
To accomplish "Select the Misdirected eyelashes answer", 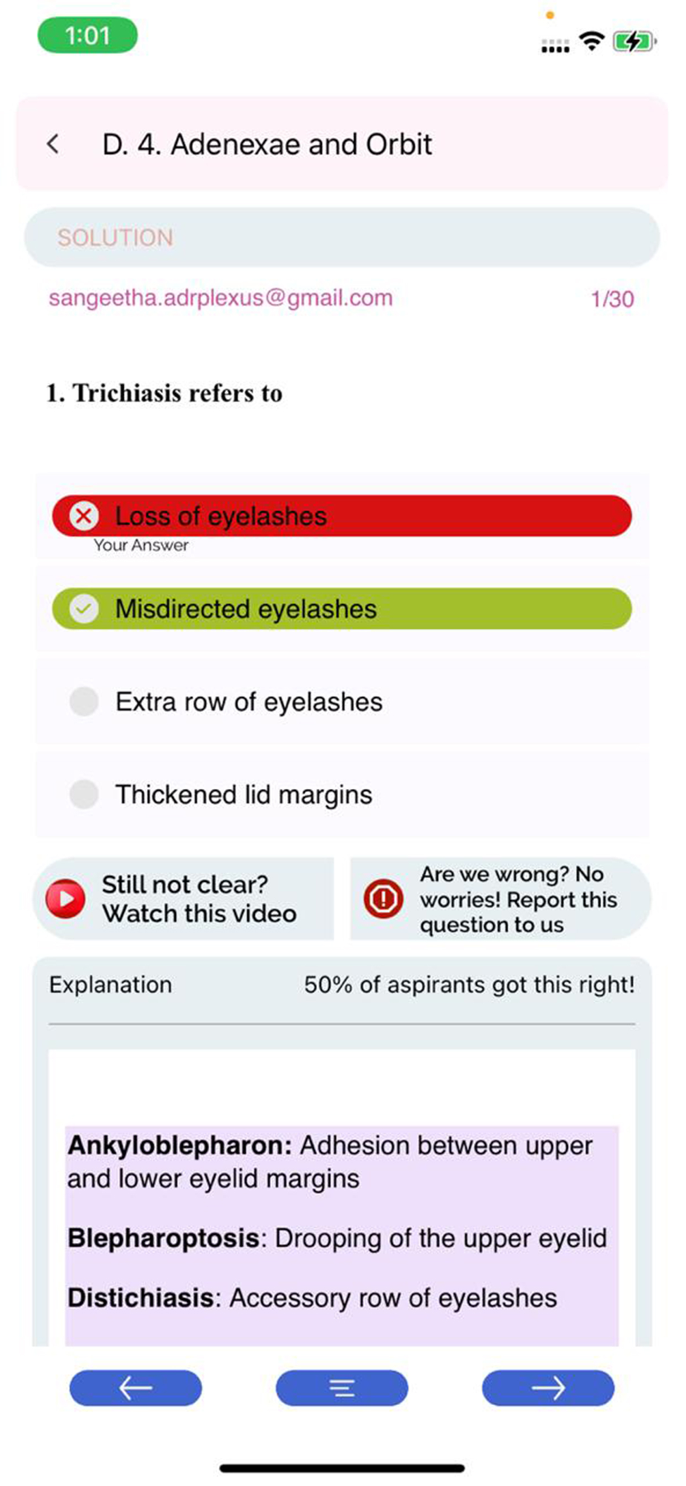I will click(x=342, y=609).
